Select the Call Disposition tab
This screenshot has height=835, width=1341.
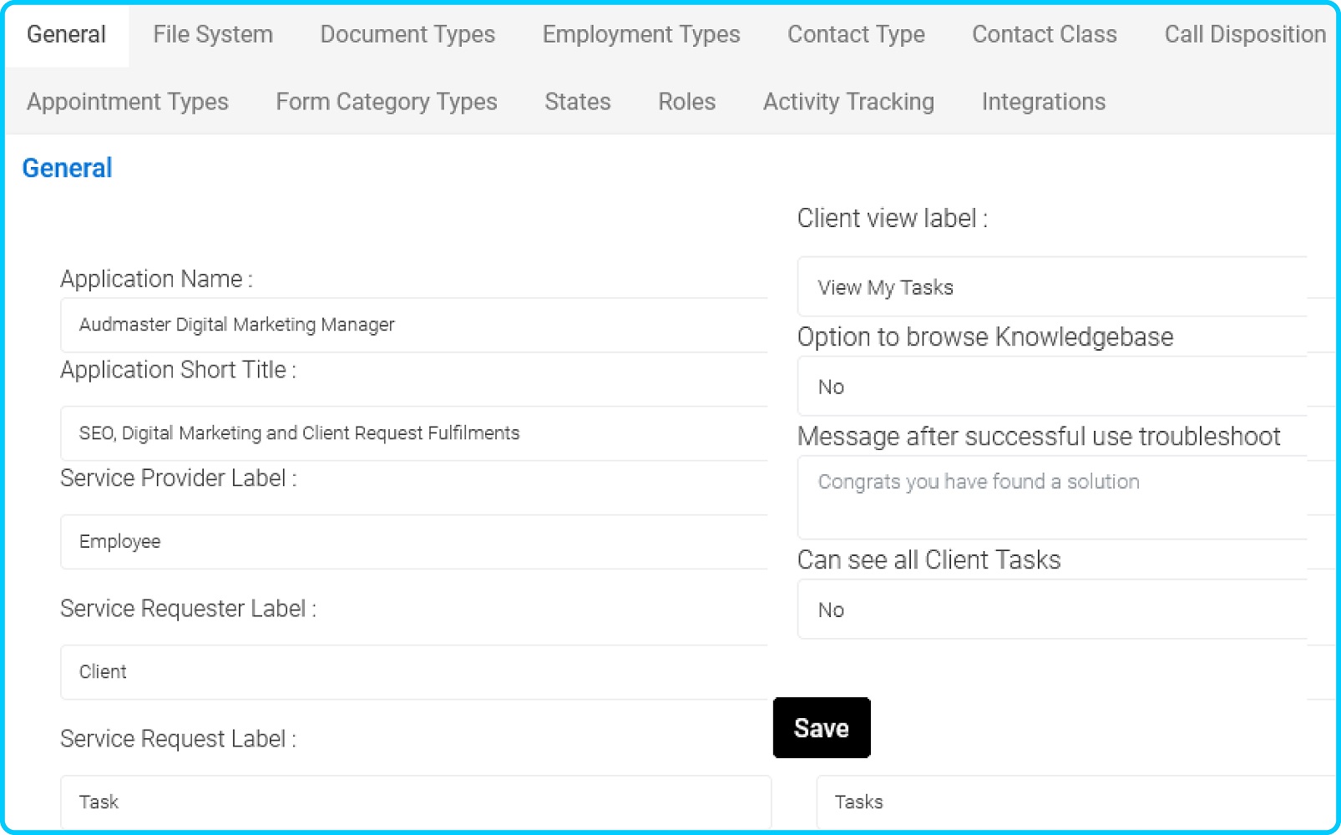[1243, 34]
